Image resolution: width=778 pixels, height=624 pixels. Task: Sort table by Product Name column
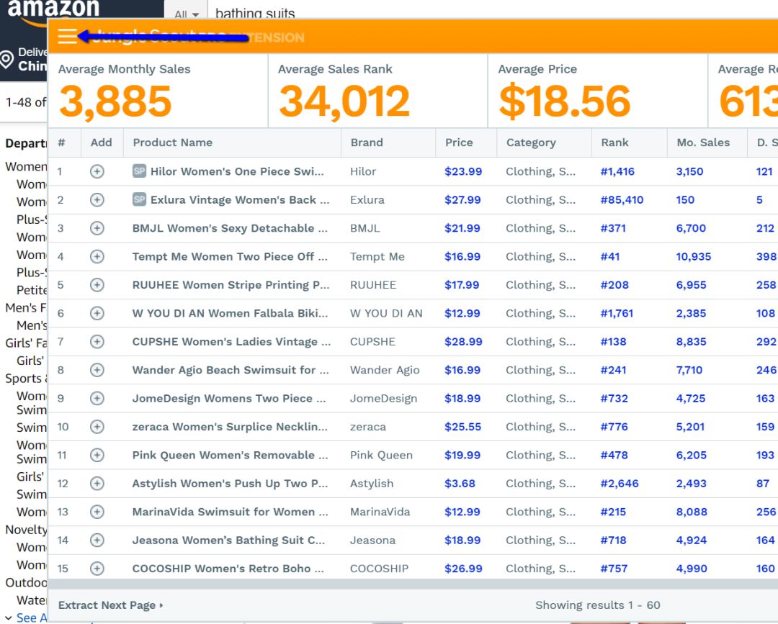point(172,143)
